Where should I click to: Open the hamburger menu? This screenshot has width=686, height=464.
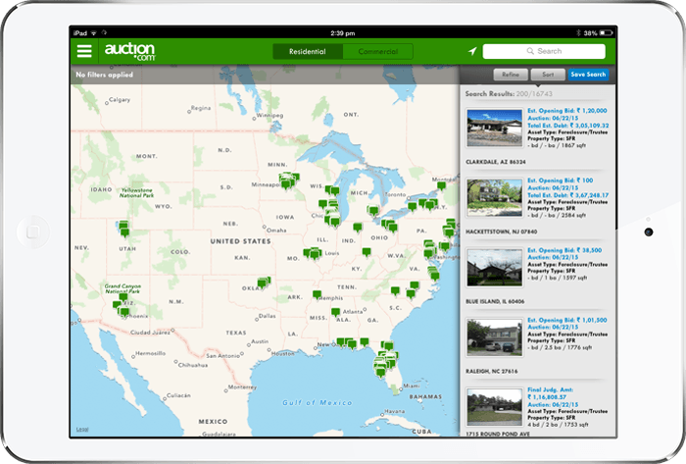[x=85, y=51]
